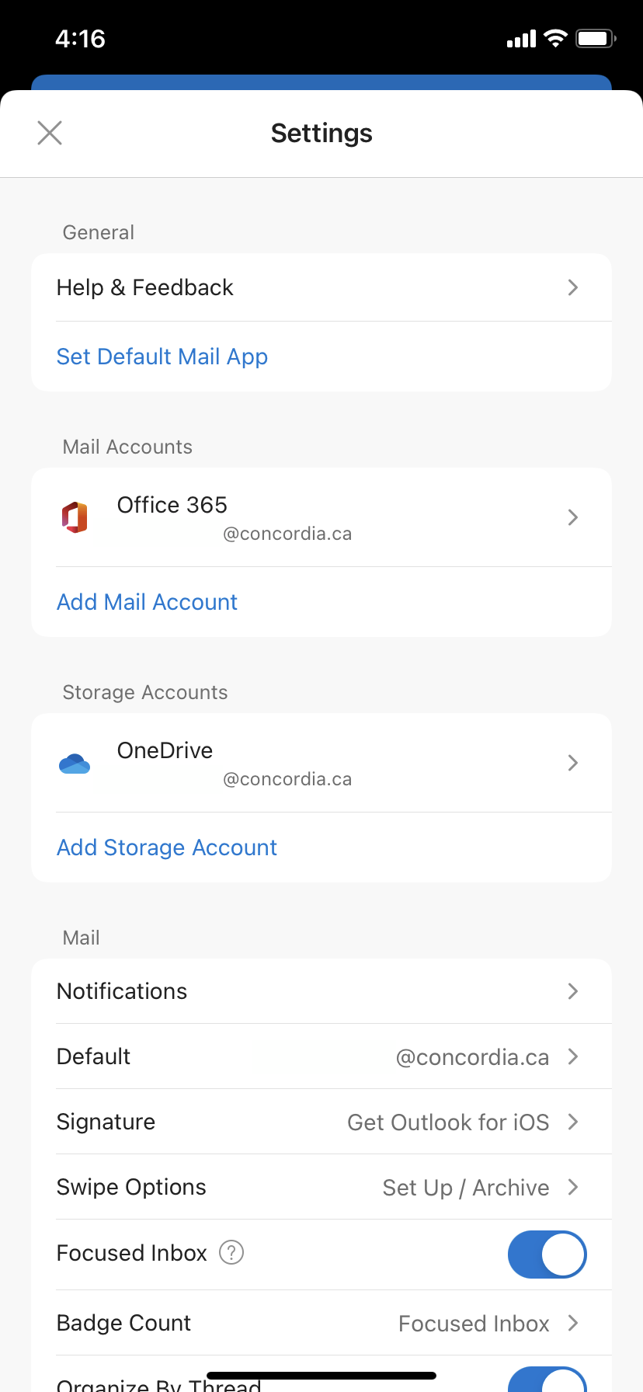Viewport: 643px width, 1392px height.
Task: Tap the Office 365 logo icon
Action: pyautogui.click(x=75, y=517)
